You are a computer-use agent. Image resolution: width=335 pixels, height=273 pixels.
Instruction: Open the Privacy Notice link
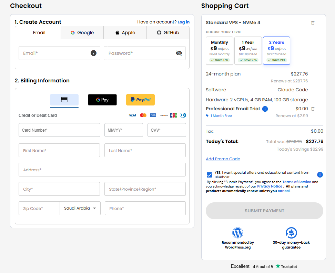[x=270, y=186]
